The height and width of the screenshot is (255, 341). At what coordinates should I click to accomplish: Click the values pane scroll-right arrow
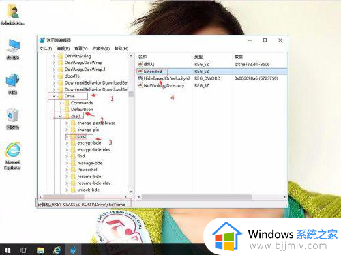(284, 197)
